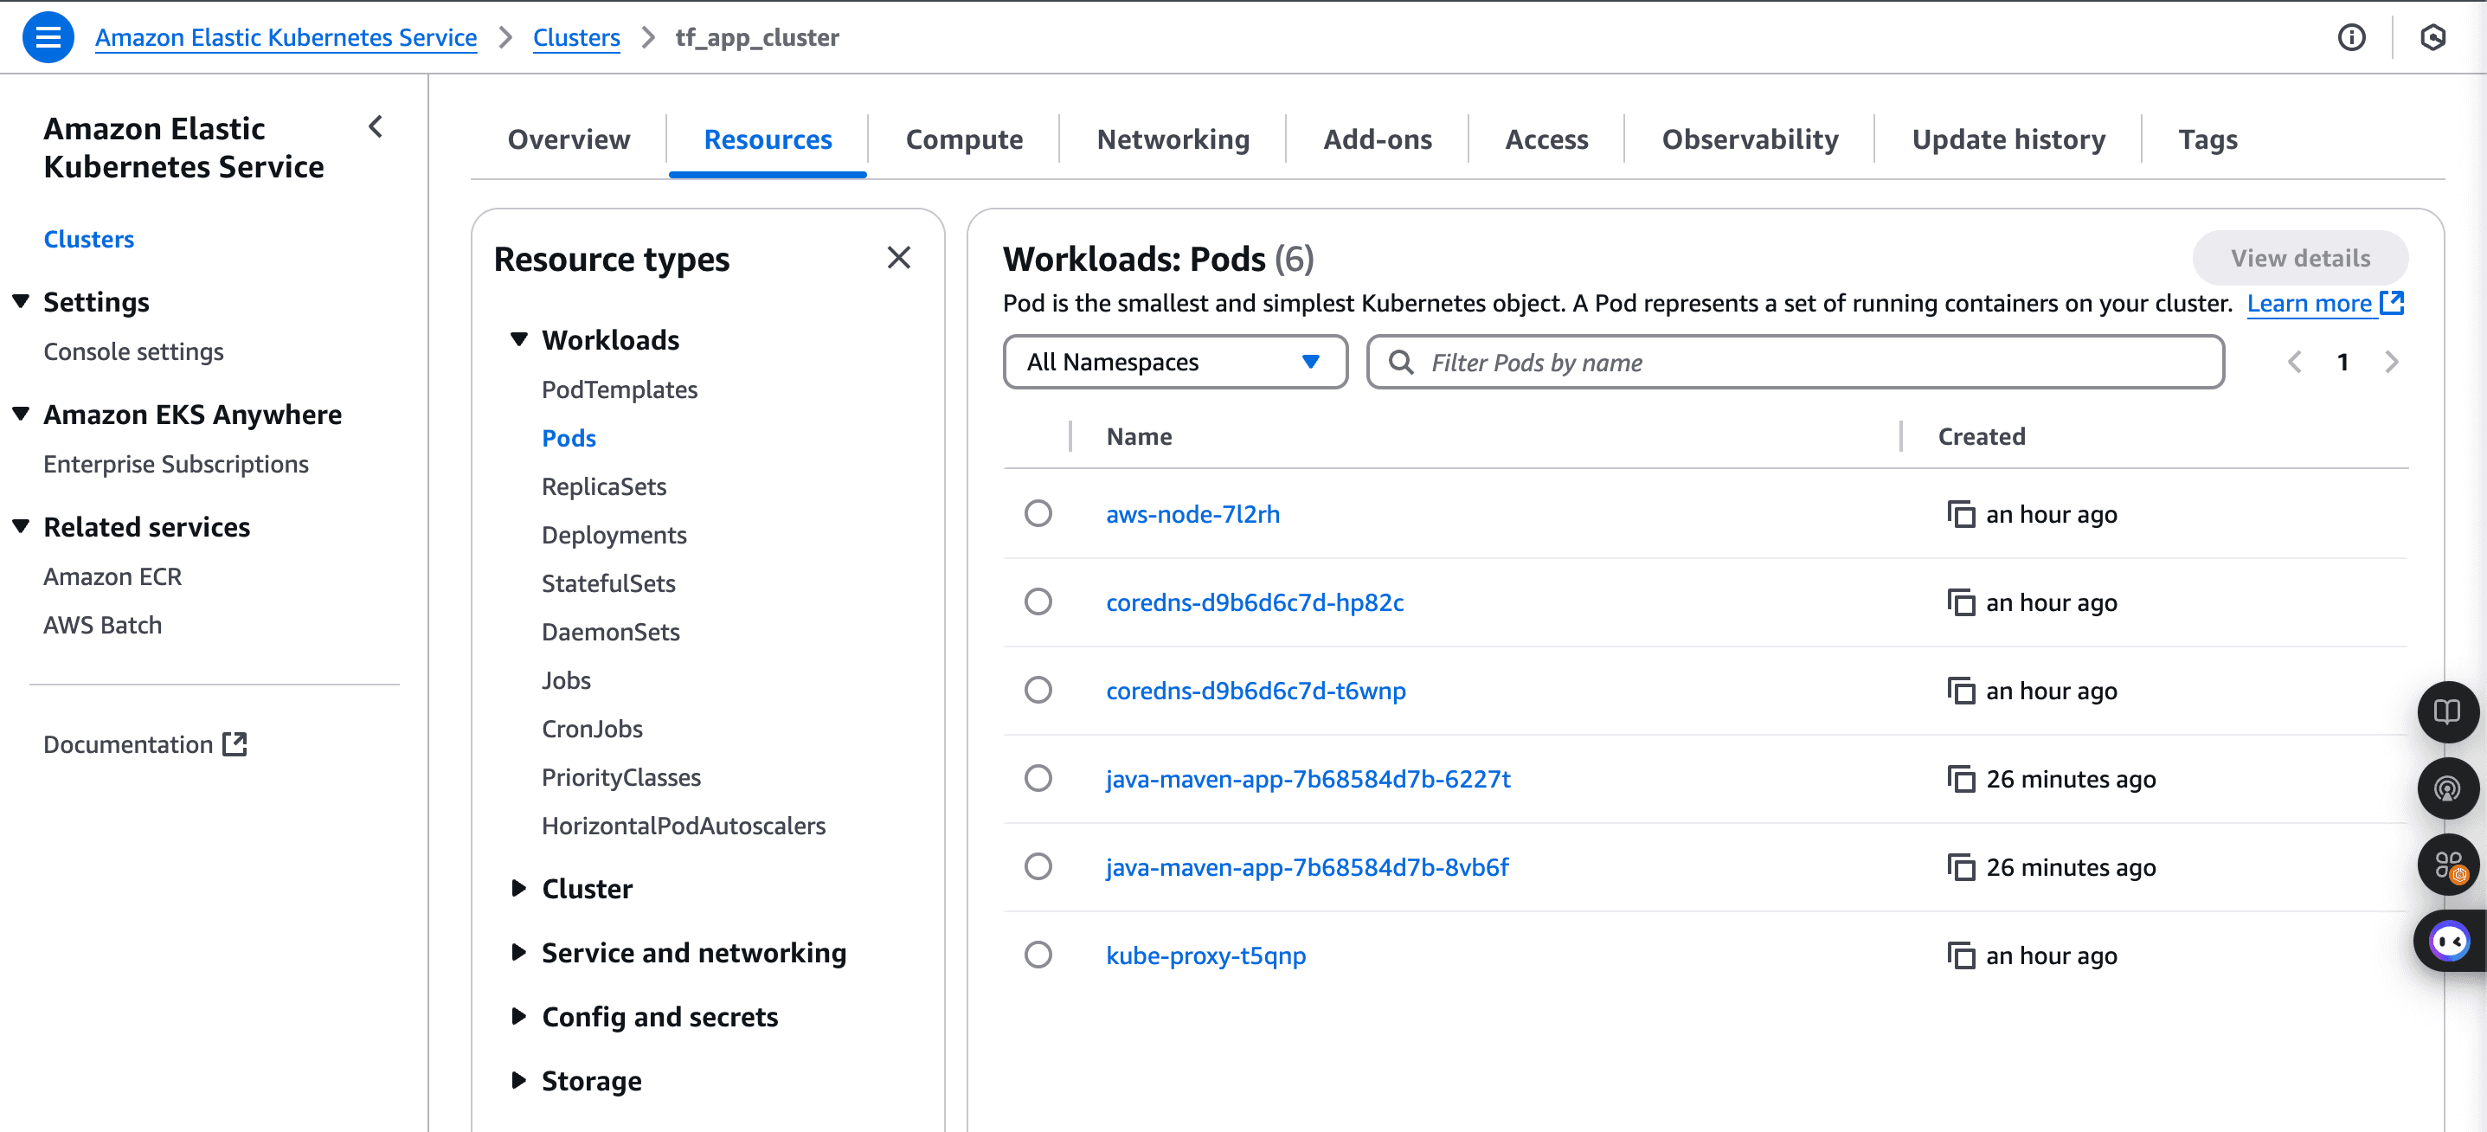This screenshot has width=2487, height=1132.
Task: Open the hamburger navigation menu
Action: click(x=47, y=36)
